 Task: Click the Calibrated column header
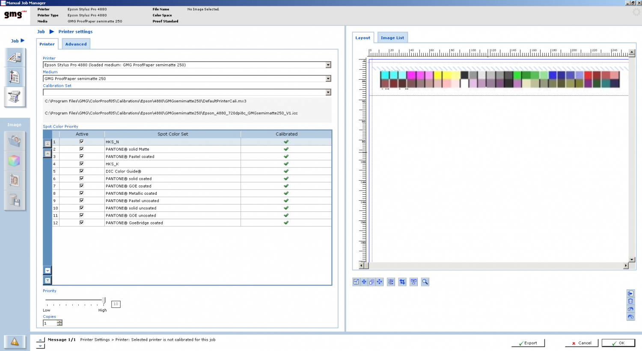coord(286,134)
